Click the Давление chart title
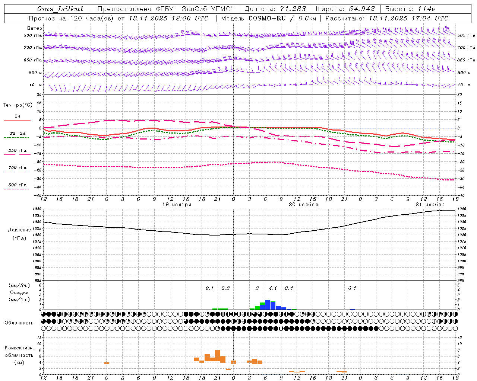The height and width of the screenshot is (381, 477). point(19,230)
